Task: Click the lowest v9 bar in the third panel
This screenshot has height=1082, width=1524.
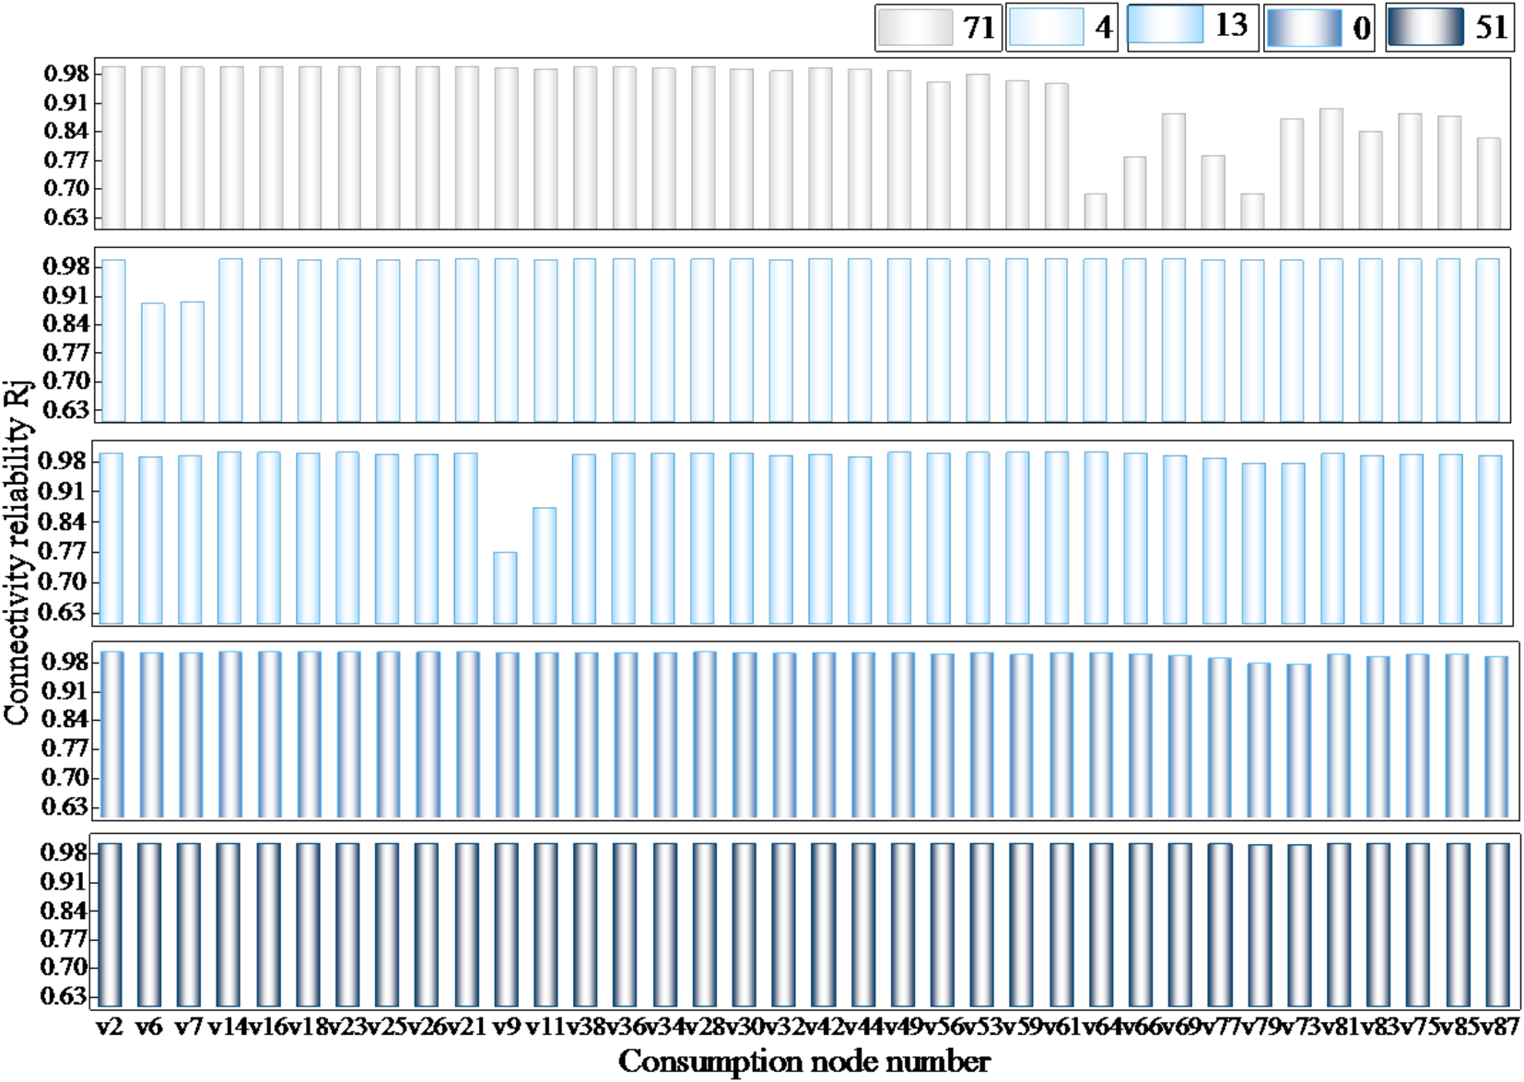Action: [505, 588]
